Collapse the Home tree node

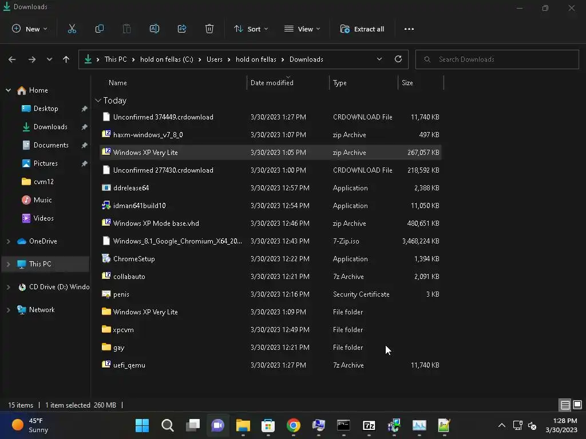pos(8,90)
